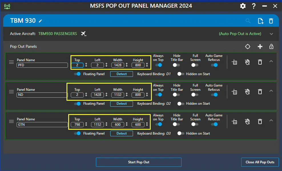Click Detect button for PFD panel

[122, 74]
